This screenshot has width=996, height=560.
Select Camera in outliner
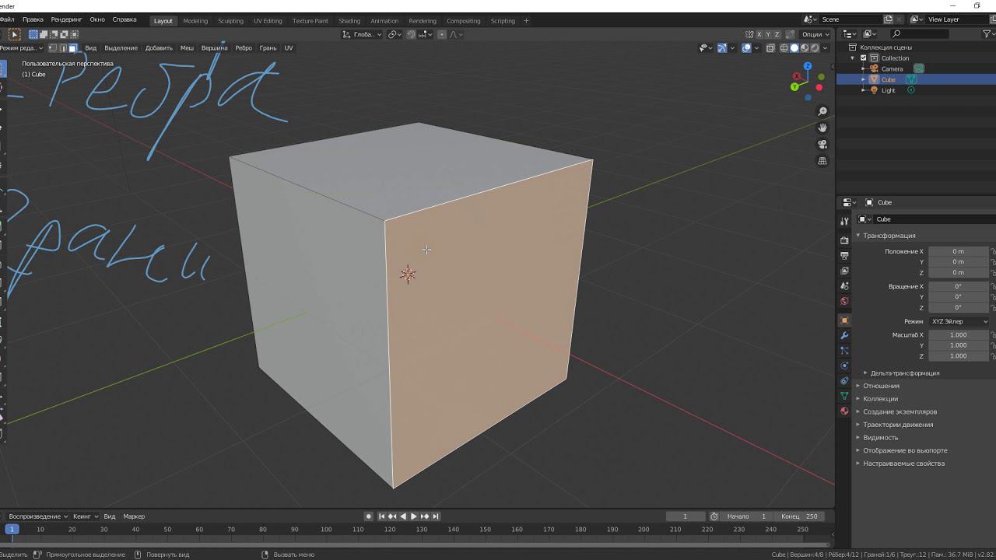[x=892, y=68]
